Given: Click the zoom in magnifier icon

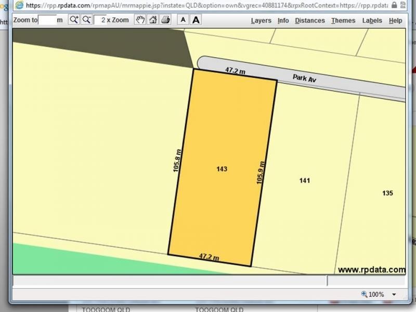Looking at the screenshot, I should click(x=74, y=20).
